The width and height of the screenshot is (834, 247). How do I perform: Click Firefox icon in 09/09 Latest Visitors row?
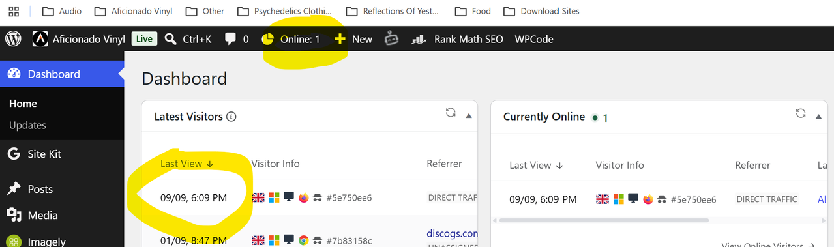(x=303, y=197)
